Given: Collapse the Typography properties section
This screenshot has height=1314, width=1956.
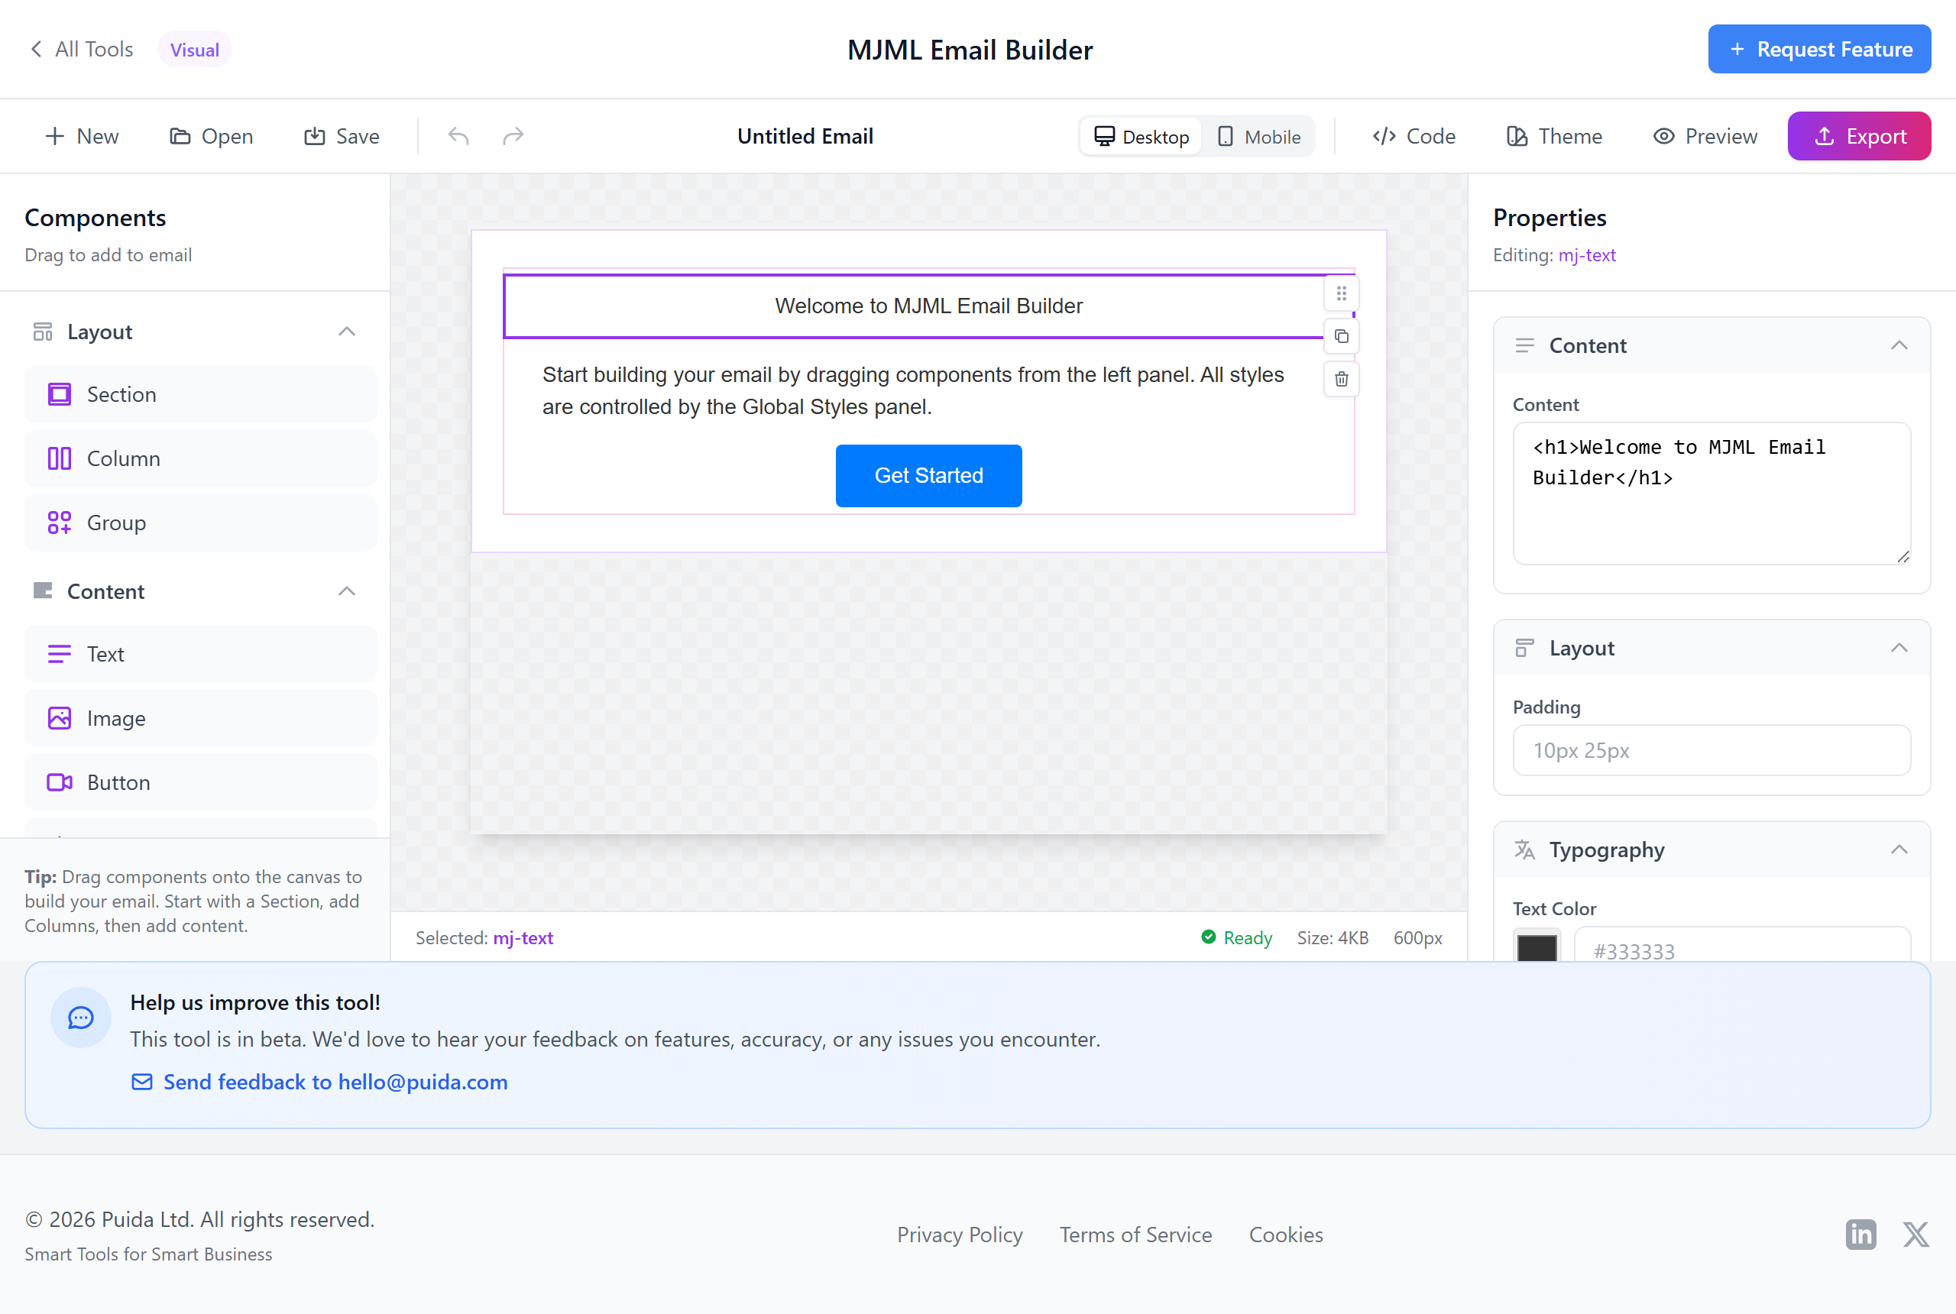Looking at the screenshot, I should tap(1899, 850).
